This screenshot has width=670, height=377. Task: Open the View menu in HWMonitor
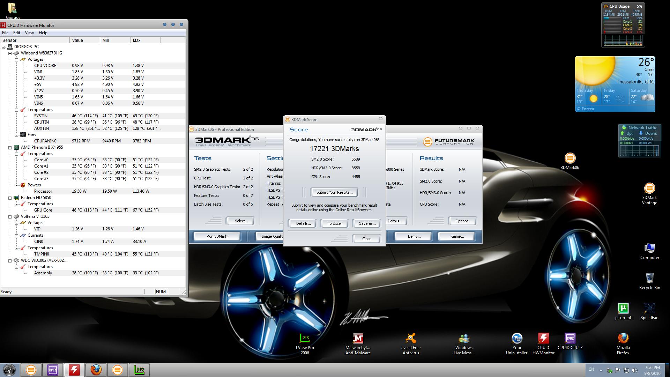tap(29, 33)
